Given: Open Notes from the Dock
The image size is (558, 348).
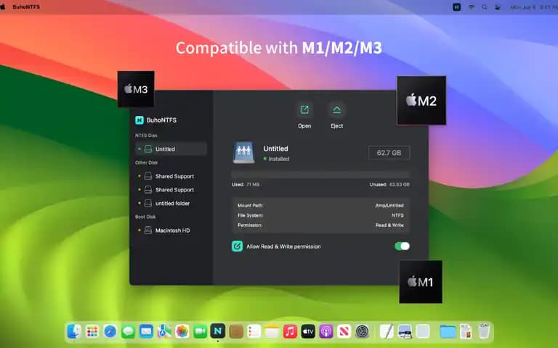Looking at the screenshot, I should (272, 331).
